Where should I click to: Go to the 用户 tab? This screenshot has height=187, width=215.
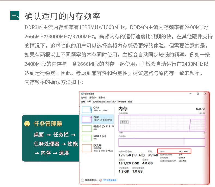[114, 102]
